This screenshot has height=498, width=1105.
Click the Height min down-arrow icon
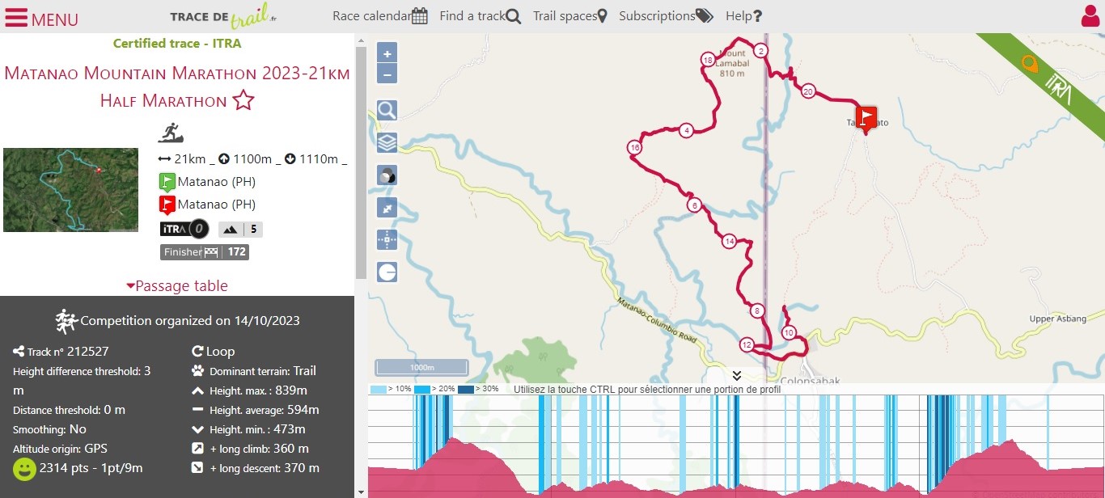tap(197, 429)
